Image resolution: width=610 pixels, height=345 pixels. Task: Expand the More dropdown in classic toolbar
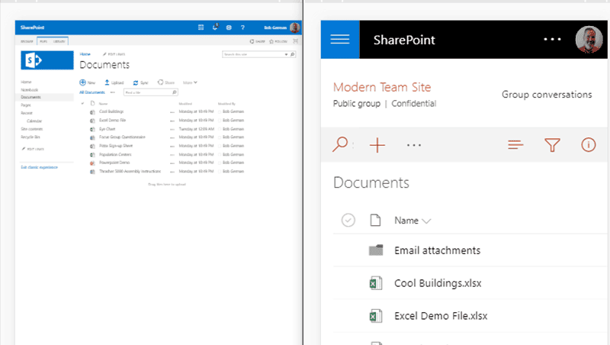click(x=190, y=82)
